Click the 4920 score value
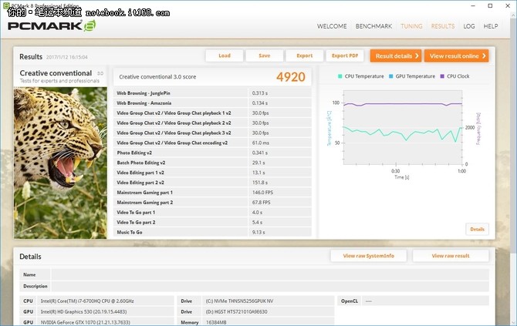 tap(290, 77)
